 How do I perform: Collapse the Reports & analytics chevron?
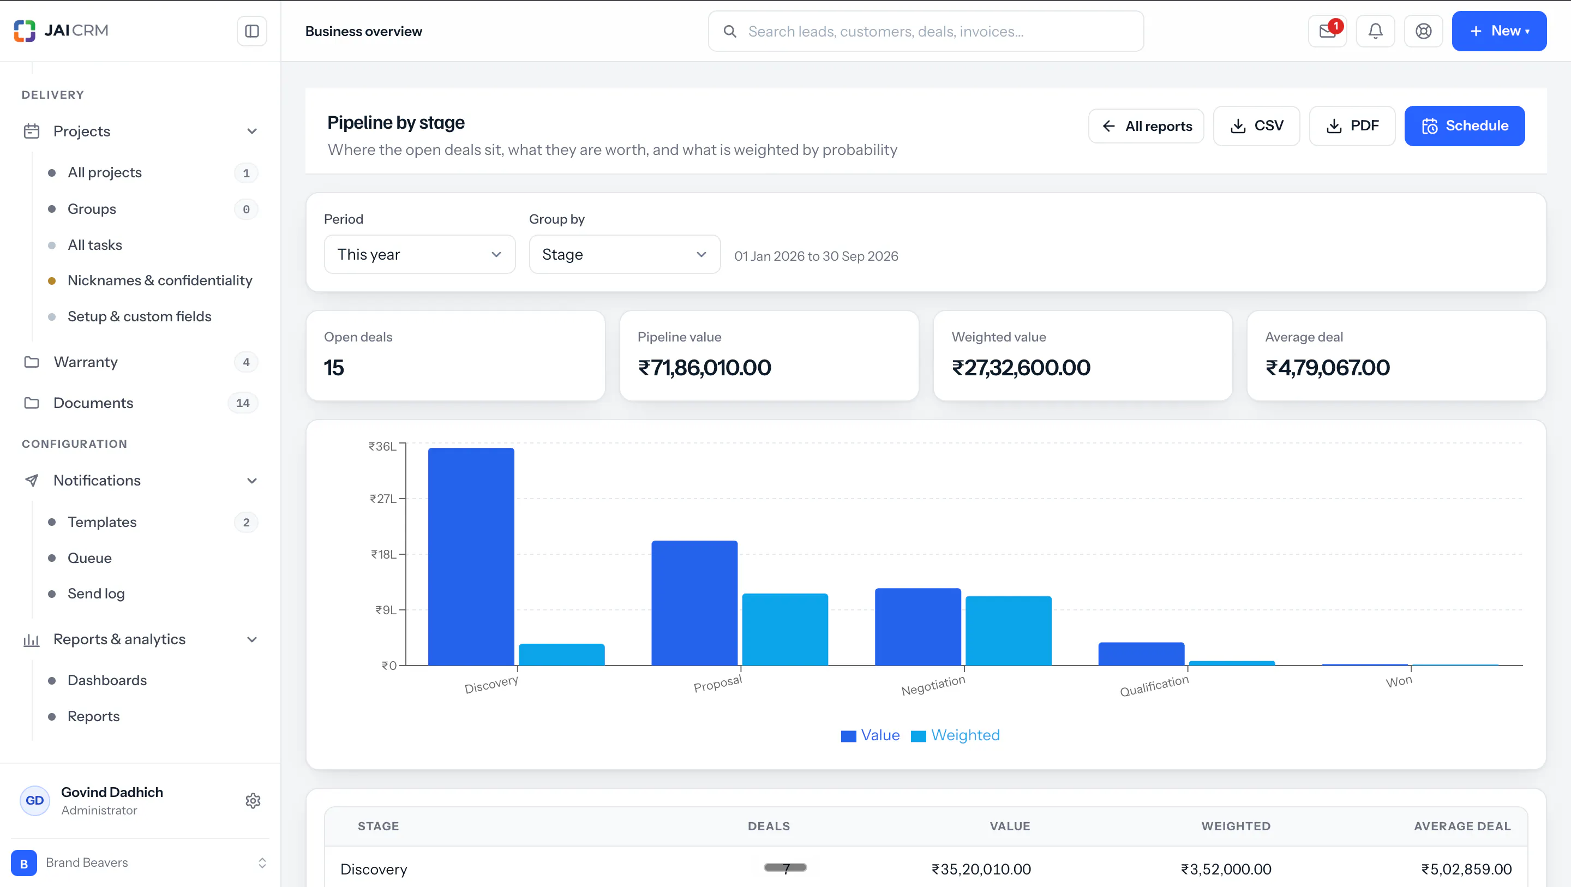252,639
